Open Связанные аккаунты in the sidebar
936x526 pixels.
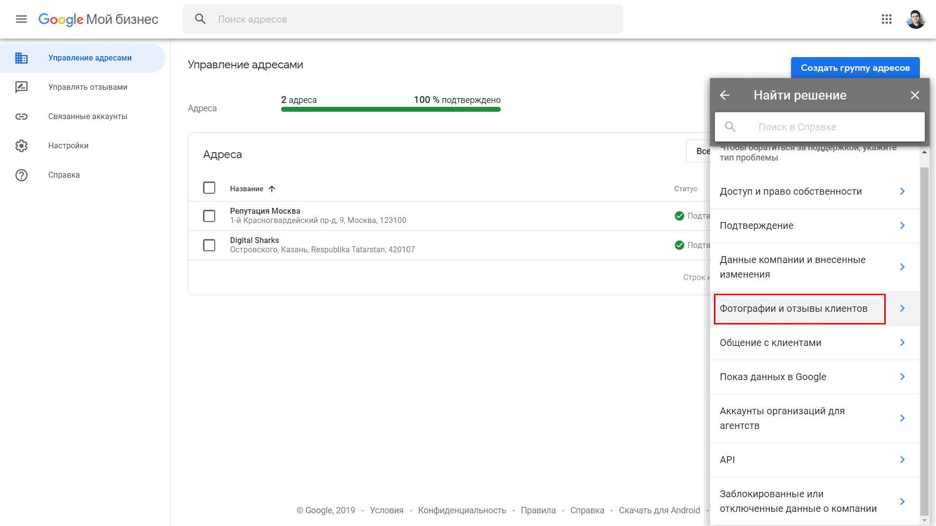point(82,117)
